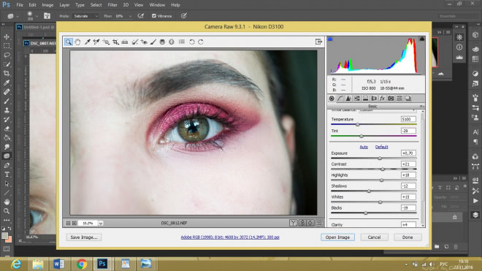The width and height of the screenshot is (482, 271).
Task: Click Done button in Camera Raw
Action: tap(408, 237)
